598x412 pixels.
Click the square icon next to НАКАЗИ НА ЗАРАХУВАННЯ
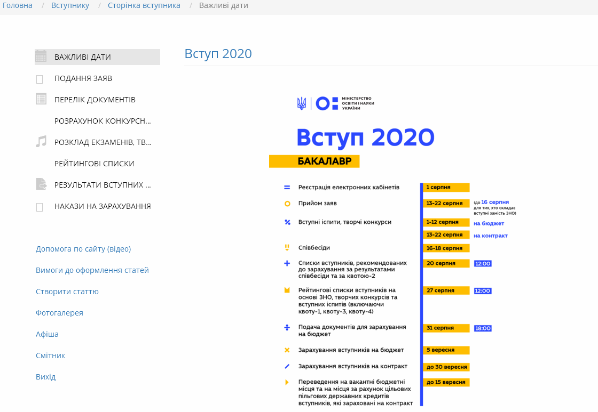click(x=40, y=207)
